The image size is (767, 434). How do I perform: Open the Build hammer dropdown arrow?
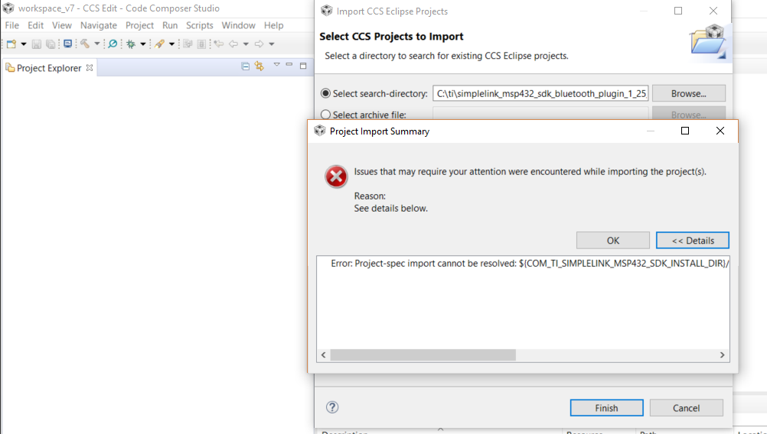tap(97, 44)
